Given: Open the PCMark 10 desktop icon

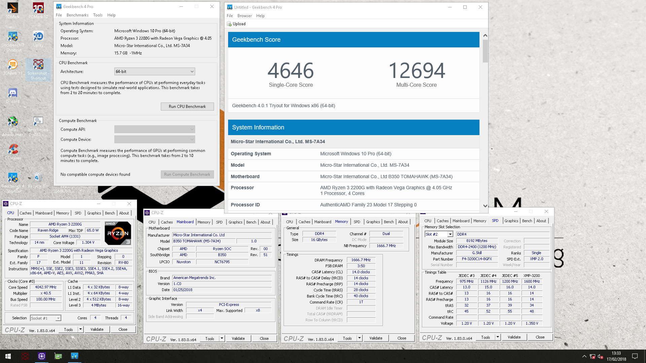Looking at the screenshot, I should (38, 10).
